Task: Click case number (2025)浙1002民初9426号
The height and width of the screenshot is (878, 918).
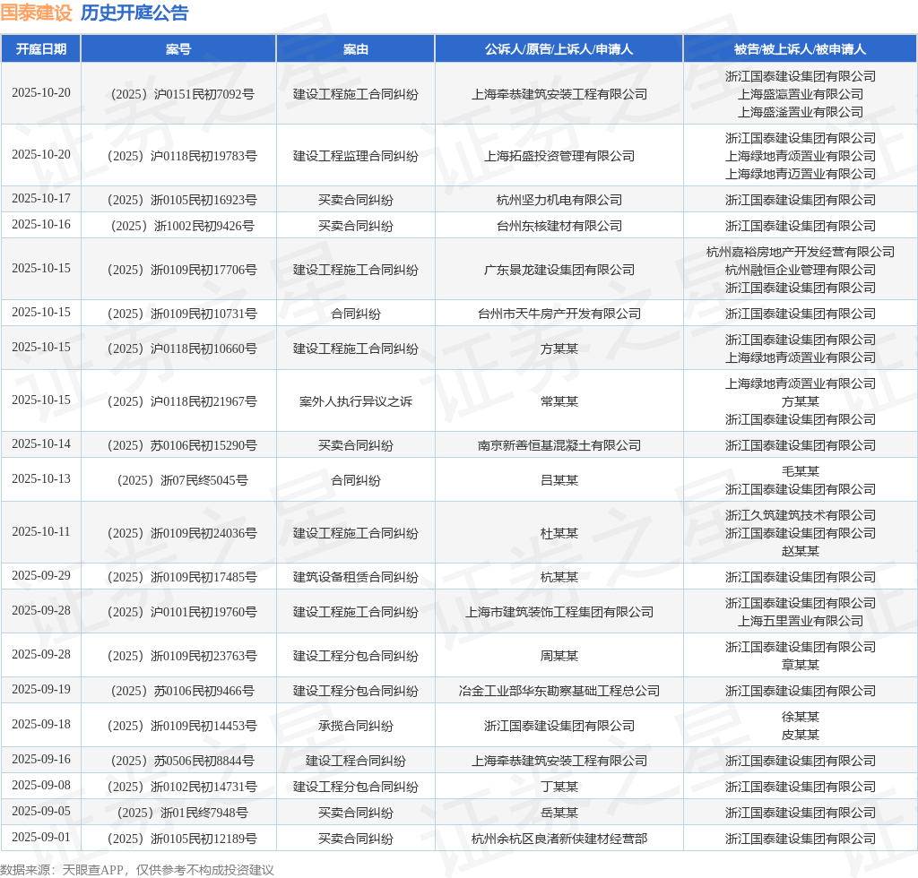Action: coord(183,226)
